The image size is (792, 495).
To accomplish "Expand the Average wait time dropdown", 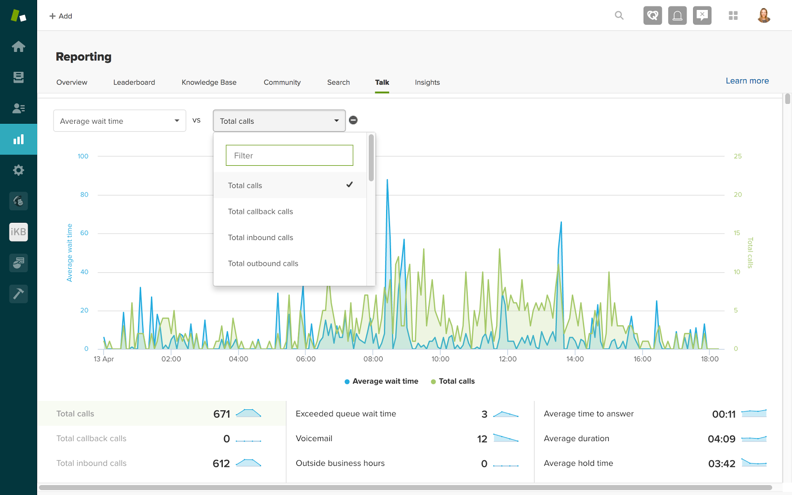I will [x=119, y=121].
